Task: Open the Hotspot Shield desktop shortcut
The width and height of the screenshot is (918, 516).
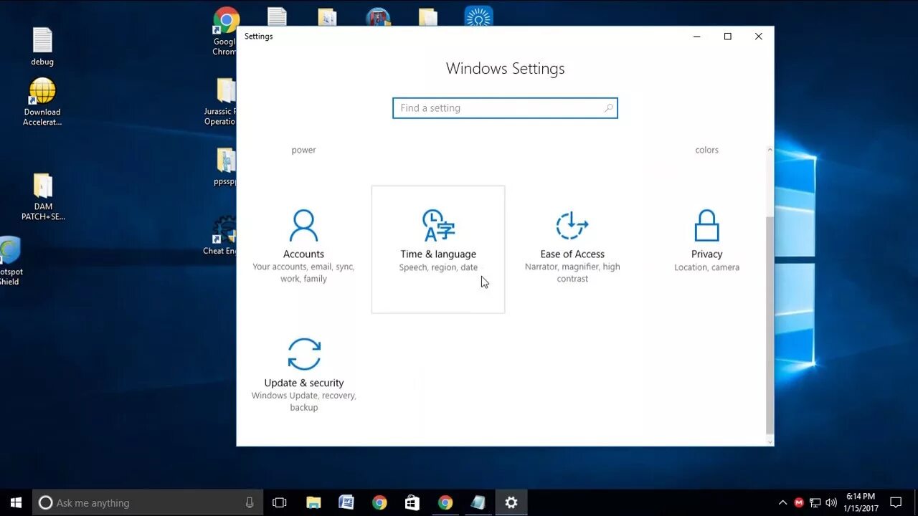Action: click(10, 260)
